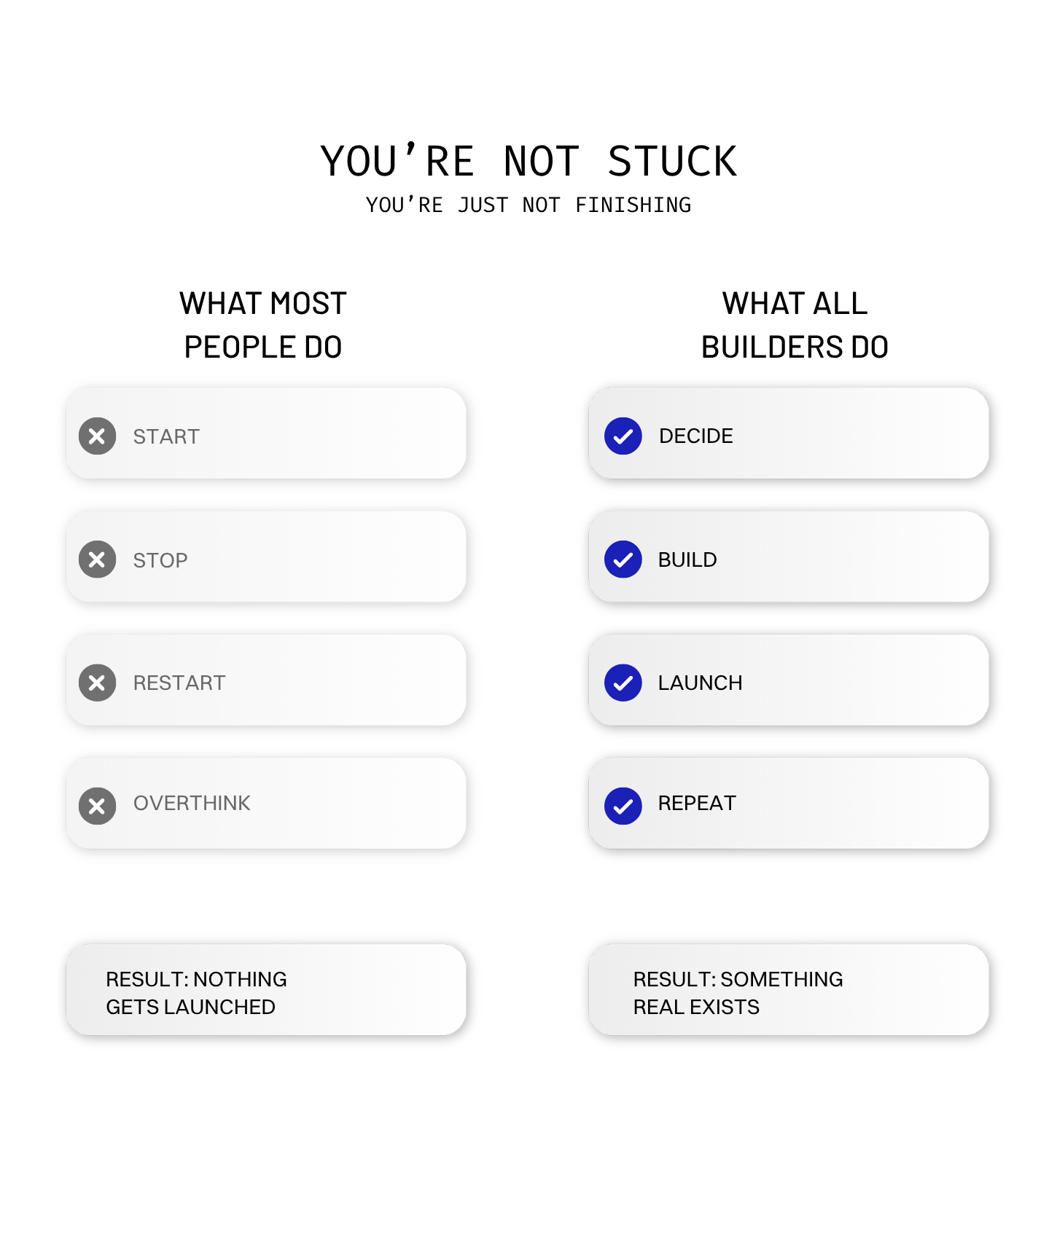This screenshot has width=1057, height=1253.
Task: Select the STOP card label
Action: click(x=160, y=560)
